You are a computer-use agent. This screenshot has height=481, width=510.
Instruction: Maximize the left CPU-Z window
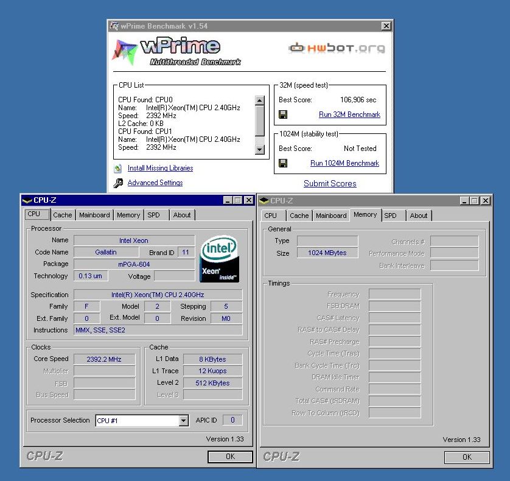point(238,200)
